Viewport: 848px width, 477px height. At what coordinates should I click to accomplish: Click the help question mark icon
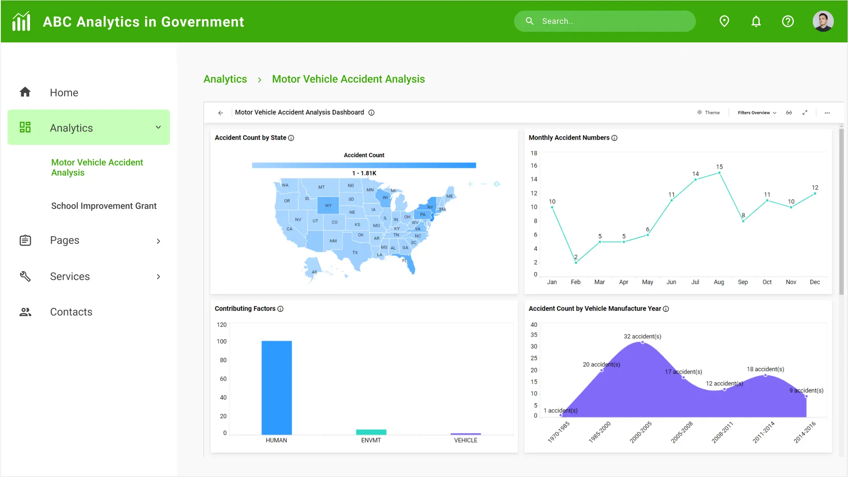pos(788,21)
